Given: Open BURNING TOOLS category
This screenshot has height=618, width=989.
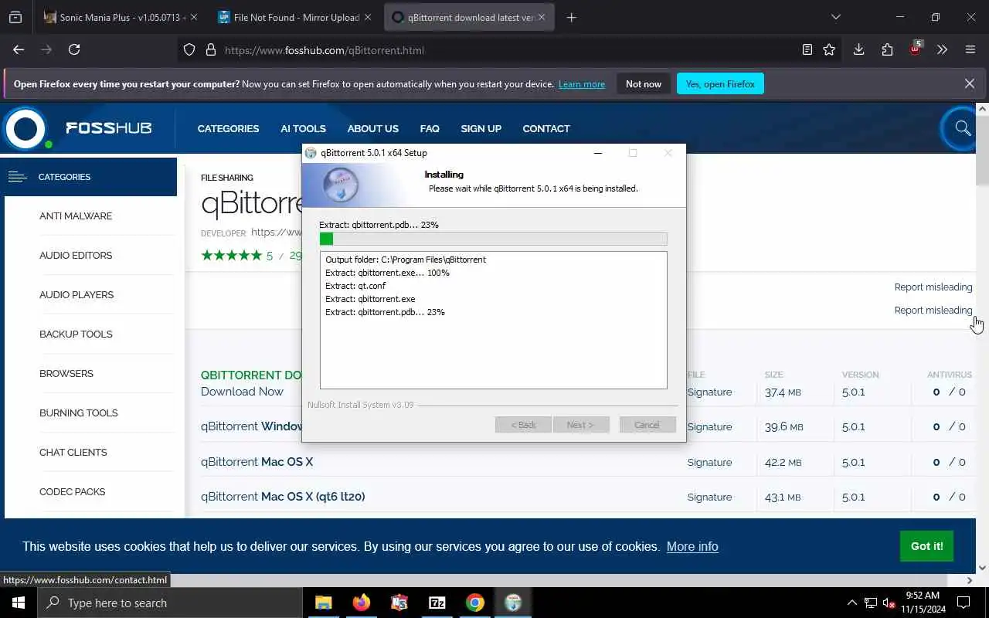Looking at the screenshot, I should coord(79,413).
